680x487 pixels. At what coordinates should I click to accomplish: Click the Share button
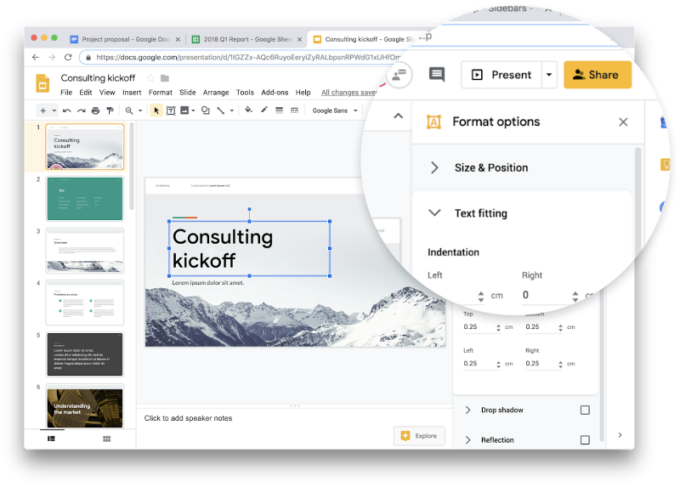pos(598,75)
